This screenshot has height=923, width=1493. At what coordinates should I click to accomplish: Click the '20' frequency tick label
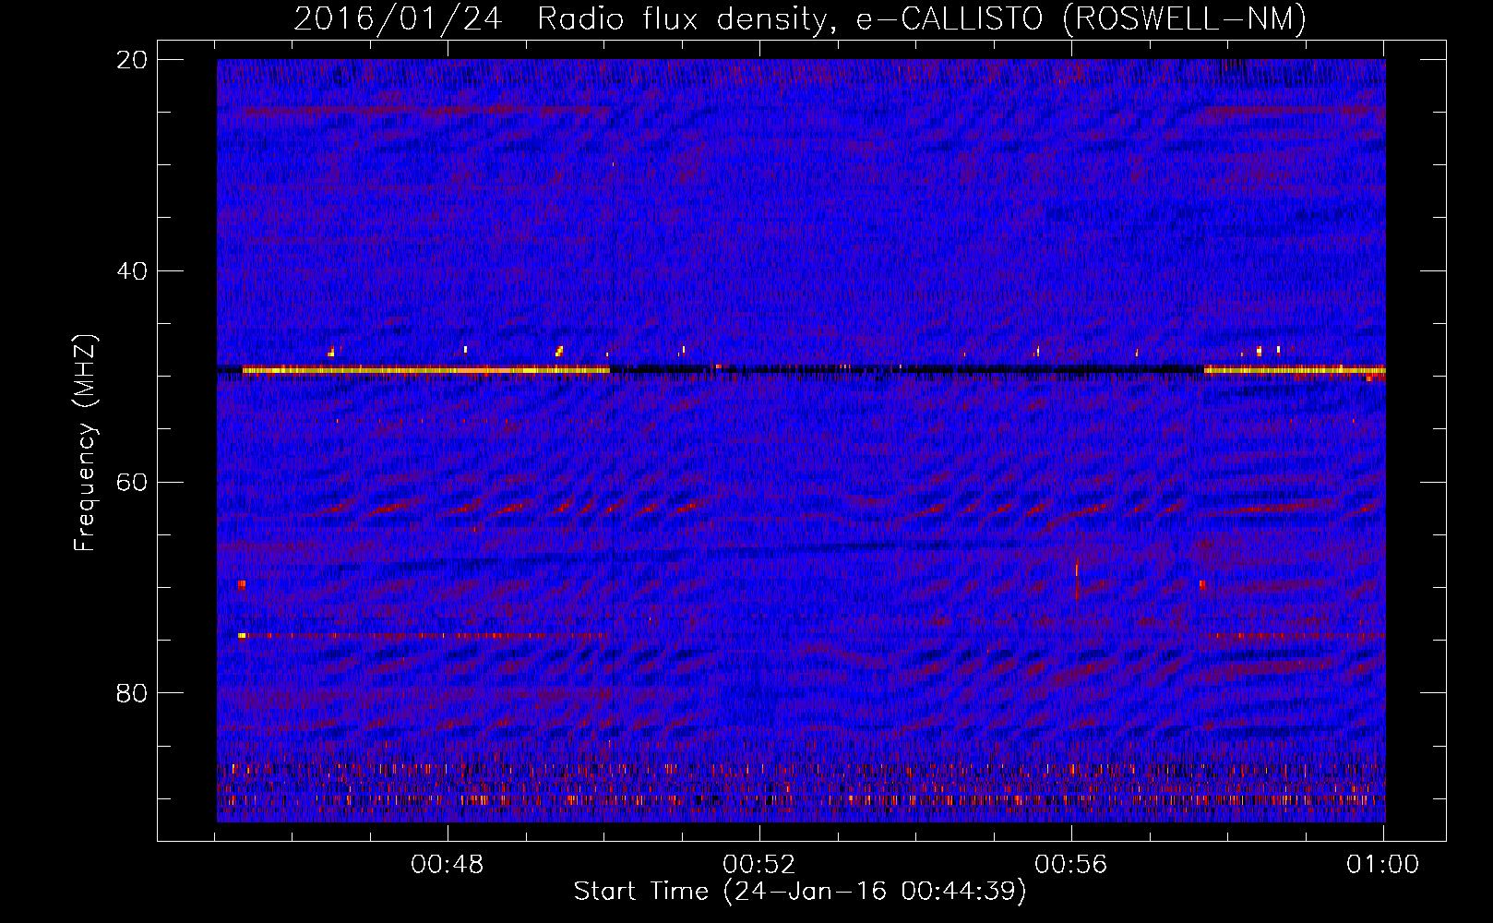pos(132,60)
